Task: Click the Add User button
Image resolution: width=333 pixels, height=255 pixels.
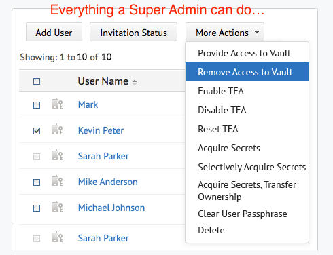Action: click(x=54, y=32)
